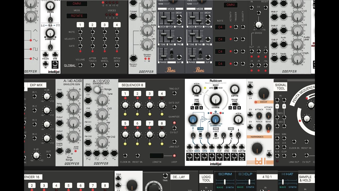Click the A-110 VCO sawtooth output jack
Screen dimensions: 339x191
click(88, 153)
